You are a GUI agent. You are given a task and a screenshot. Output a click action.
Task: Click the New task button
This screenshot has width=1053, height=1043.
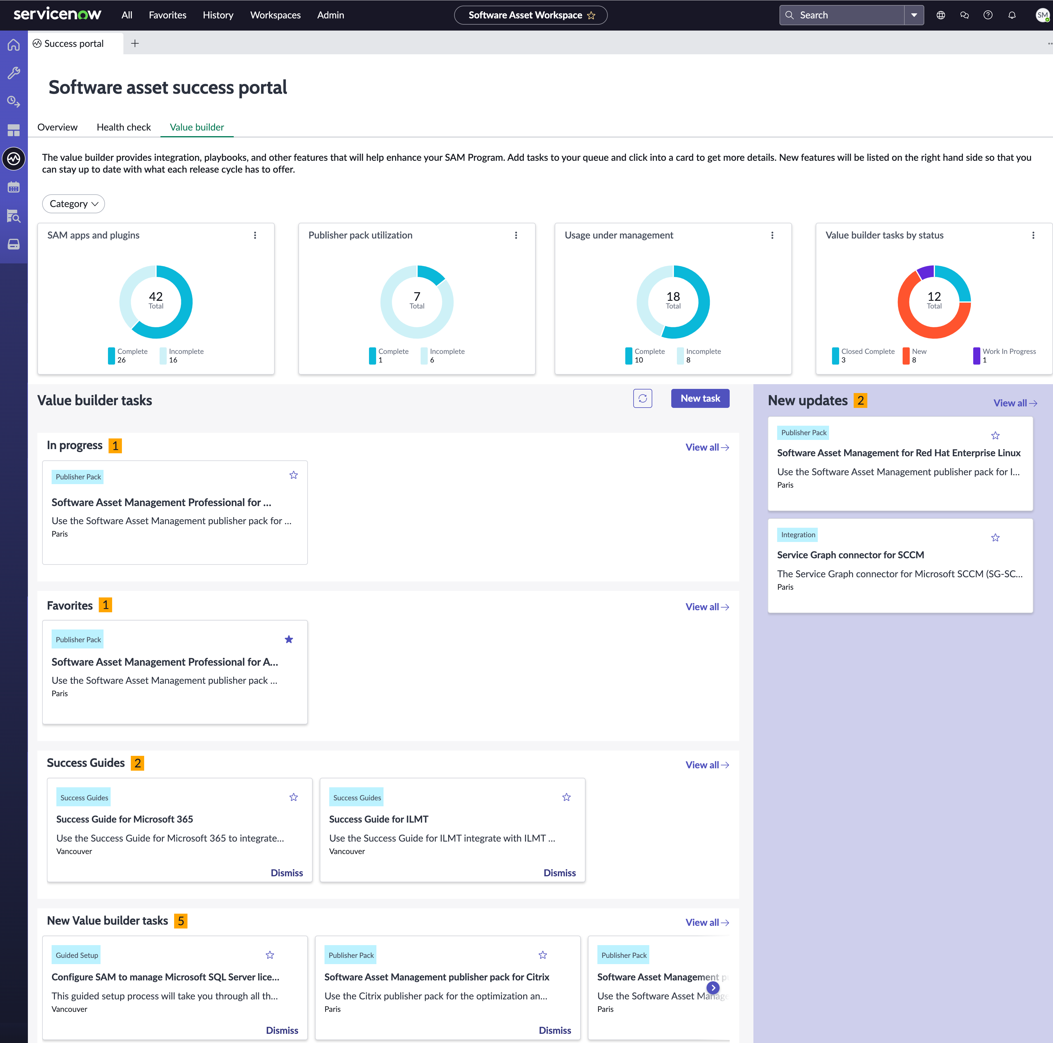pos(700,399)
